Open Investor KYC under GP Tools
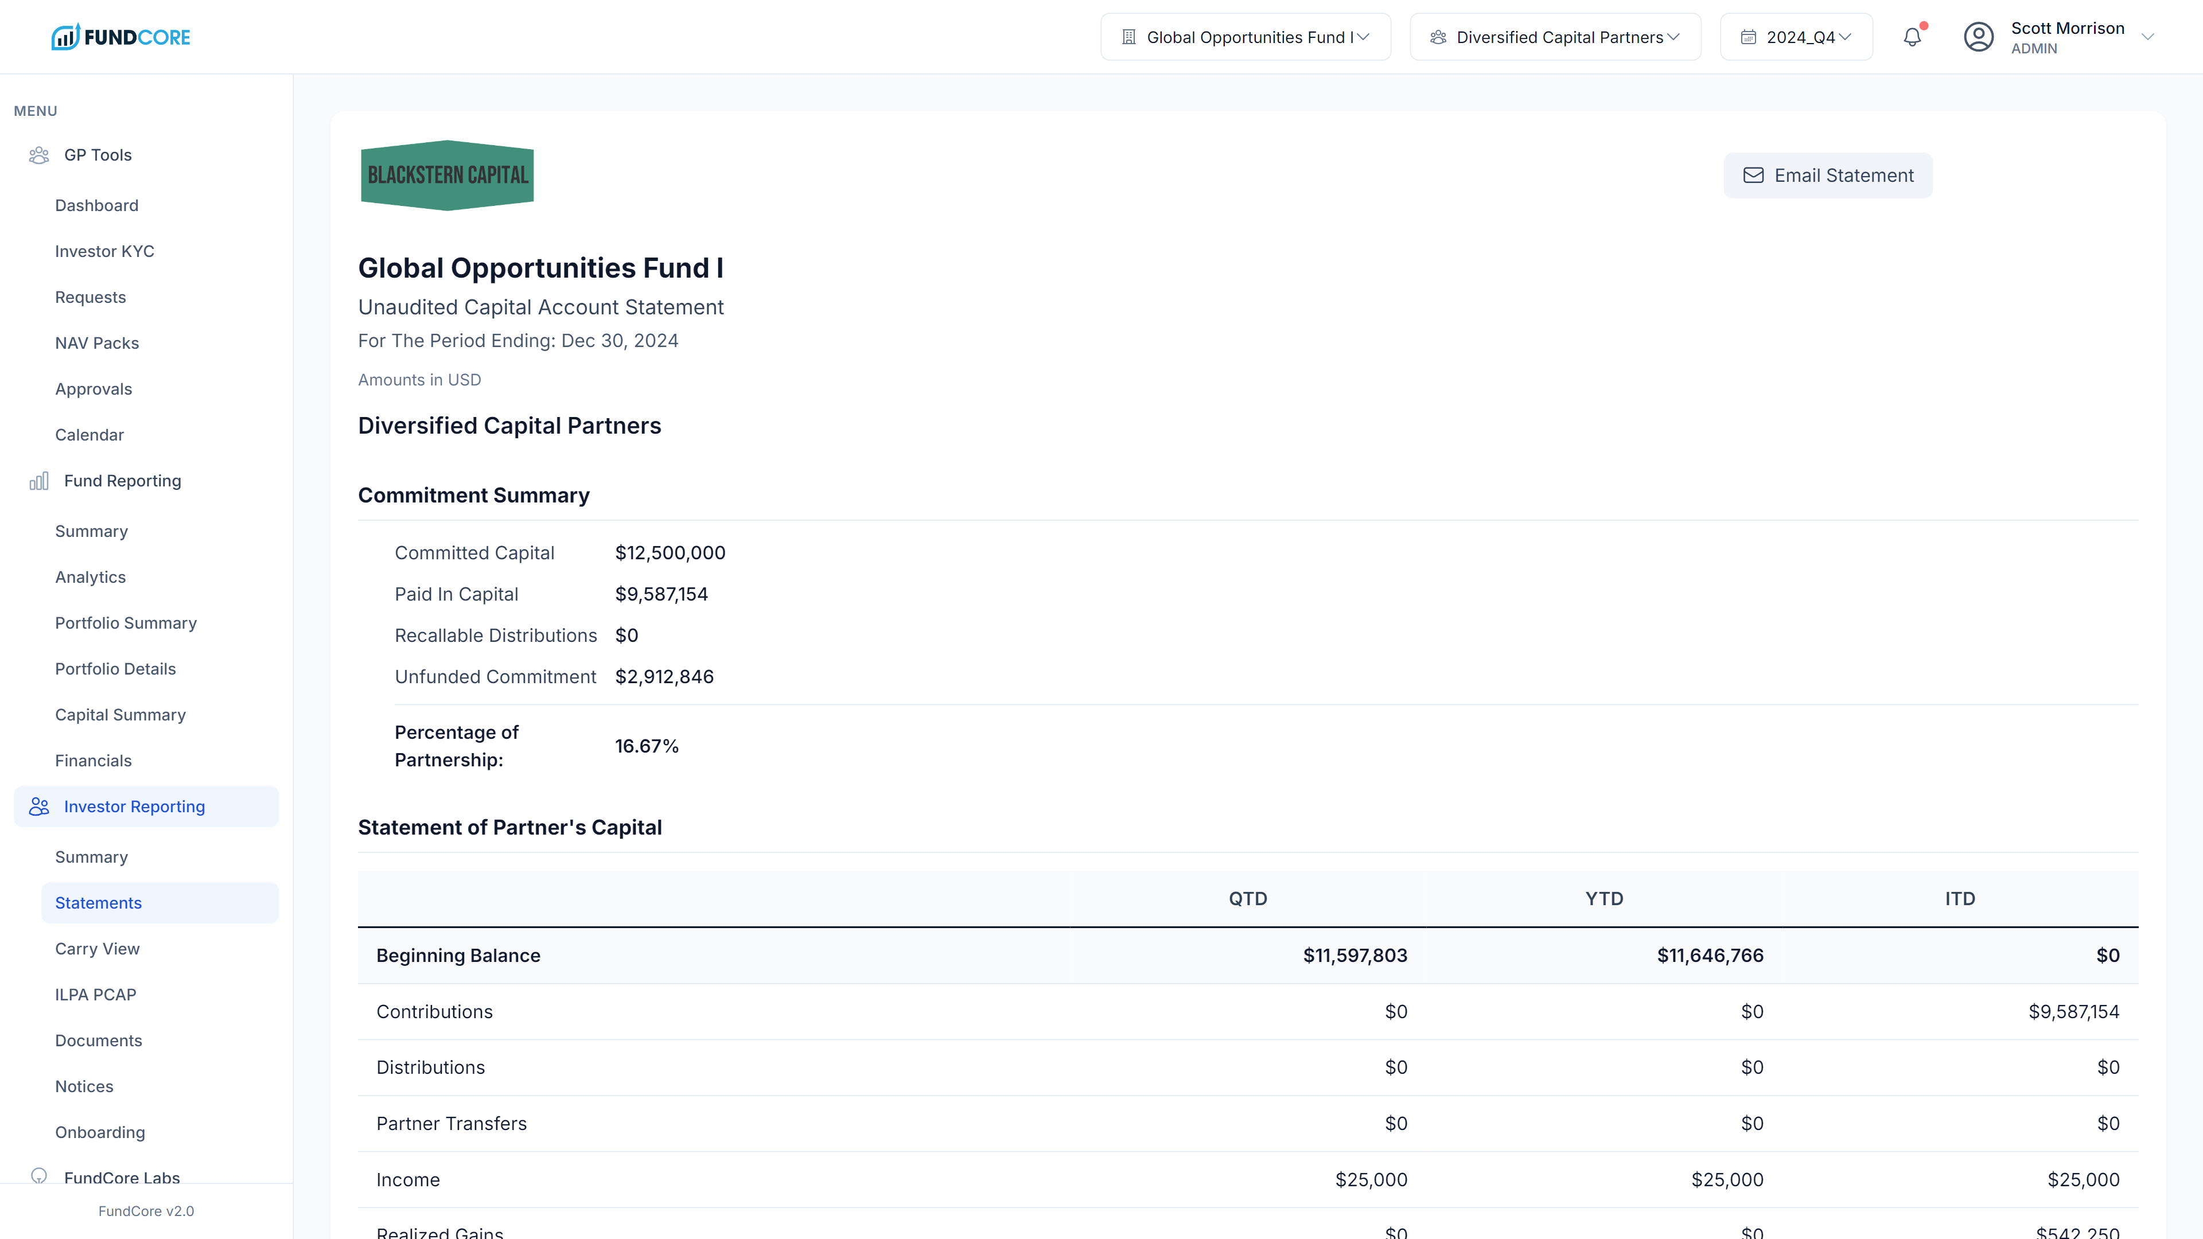Viewport: 2203px width, 1239px height. click(104, 251)
